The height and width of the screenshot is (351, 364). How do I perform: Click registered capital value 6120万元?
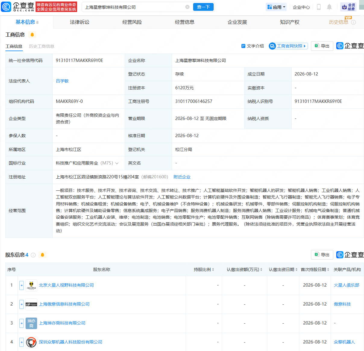(x=184, y=88)
